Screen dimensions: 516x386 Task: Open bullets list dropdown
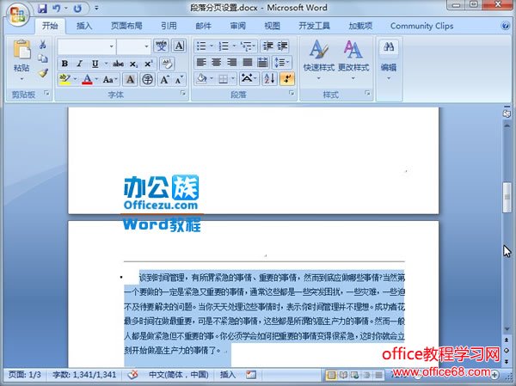[212, 46]
